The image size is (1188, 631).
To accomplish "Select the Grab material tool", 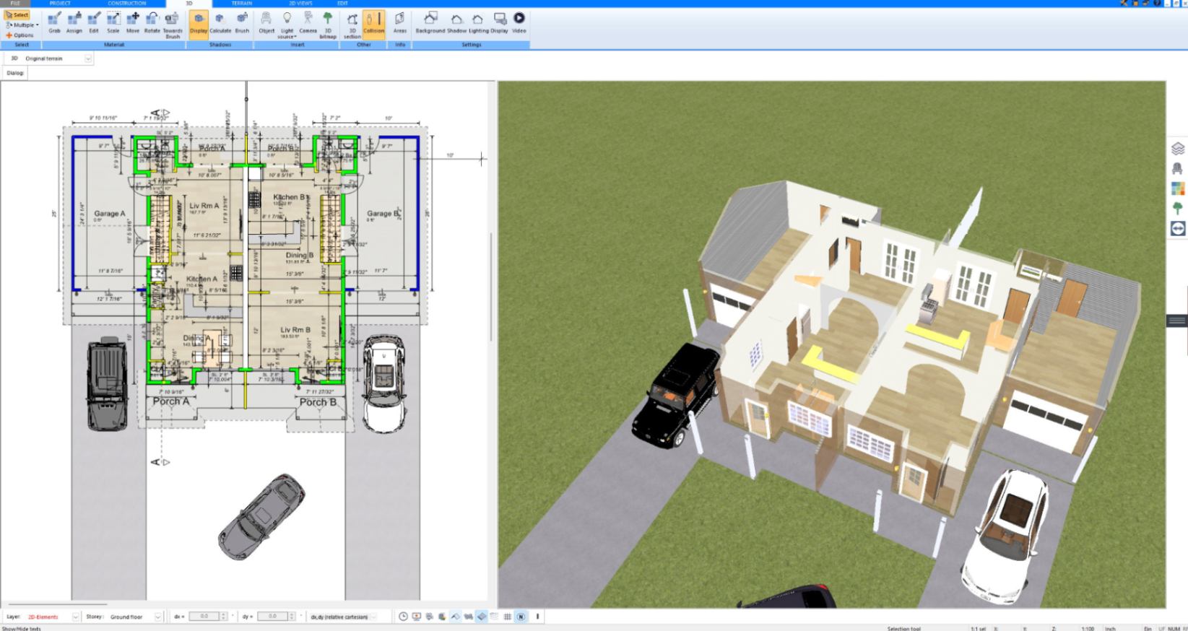I will [54, 23].
